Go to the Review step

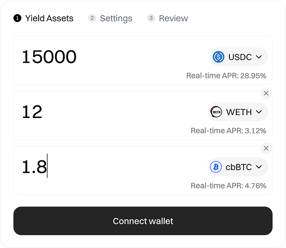pyautogui.click(x=168, y=18)
